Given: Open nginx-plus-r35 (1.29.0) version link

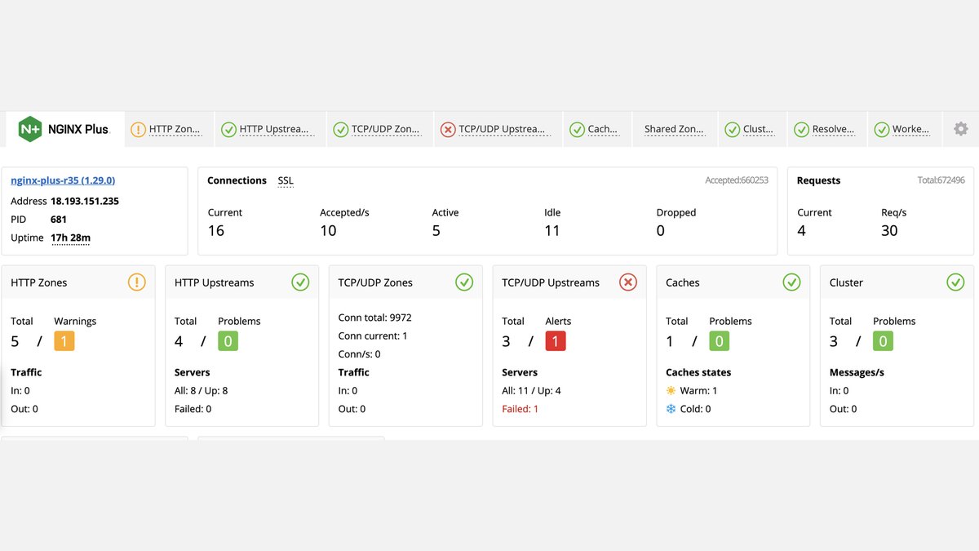Looking at the screenshot, I should point(63,180).
